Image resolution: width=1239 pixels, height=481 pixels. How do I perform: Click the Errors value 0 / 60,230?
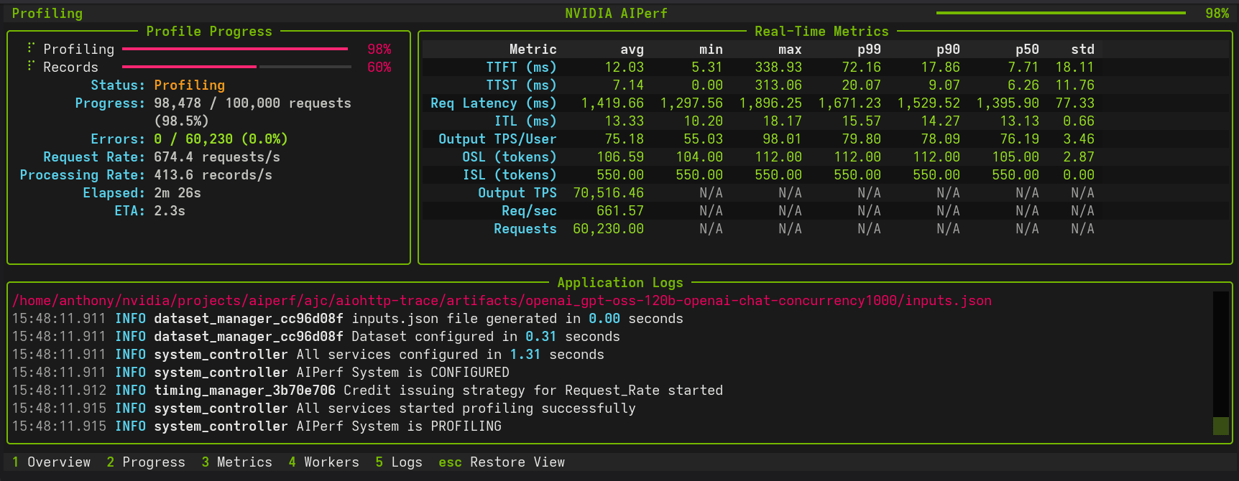[x=221, y=139]
